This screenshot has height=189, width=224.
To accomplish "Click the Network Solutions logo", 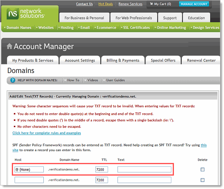I will pyautogui.click(x=26, y=13).
